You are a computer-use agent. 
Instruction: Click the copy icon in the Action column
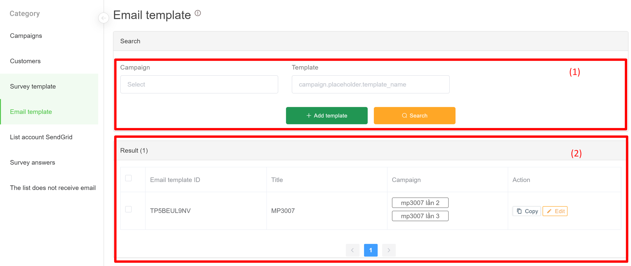[x=519, y=211]
